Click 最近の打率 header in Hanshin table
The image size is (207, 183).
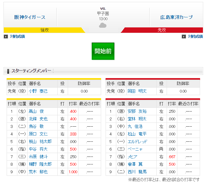(89, 104)
